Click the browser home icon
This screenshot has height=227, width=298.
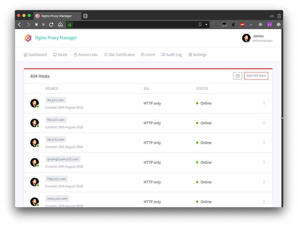[x=60, y=24]
